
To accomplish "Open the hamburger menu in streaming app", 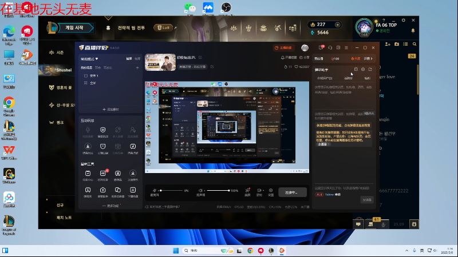I will (x=346, y=48).
